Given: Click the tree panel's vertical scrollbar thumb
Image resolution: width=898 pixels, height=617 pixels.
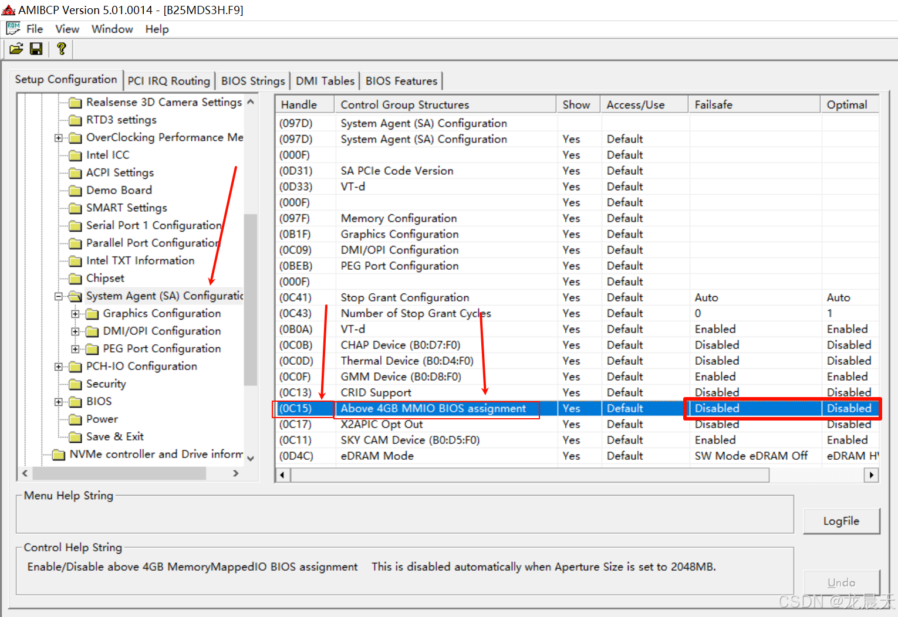Looking at the screenshot, I should click(251, 299).
